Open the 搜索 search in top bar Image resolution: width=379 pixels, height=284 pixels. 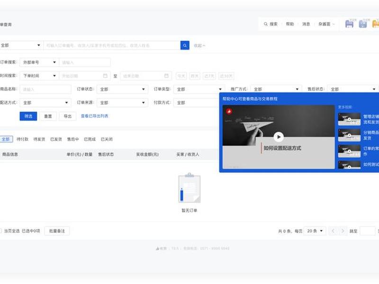tap(271, 24)
